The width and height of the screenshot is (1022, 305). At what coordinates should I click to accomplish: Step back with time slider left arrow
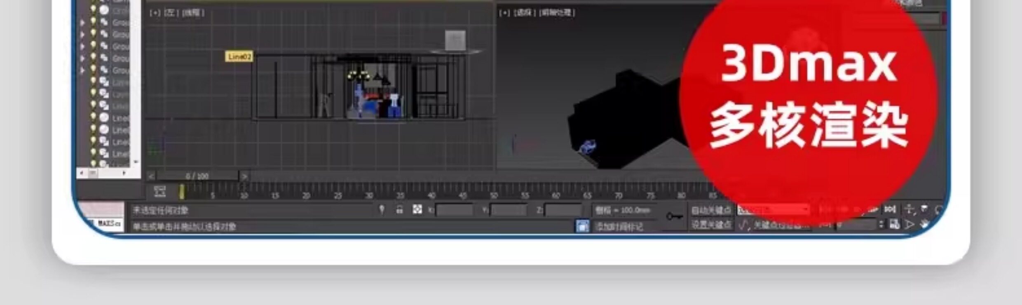point(151,176)
